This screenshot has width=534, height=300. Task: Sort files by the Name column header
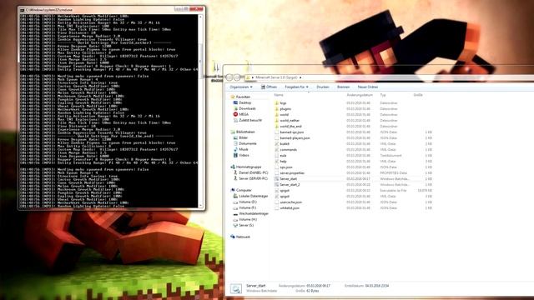(279, 95)
